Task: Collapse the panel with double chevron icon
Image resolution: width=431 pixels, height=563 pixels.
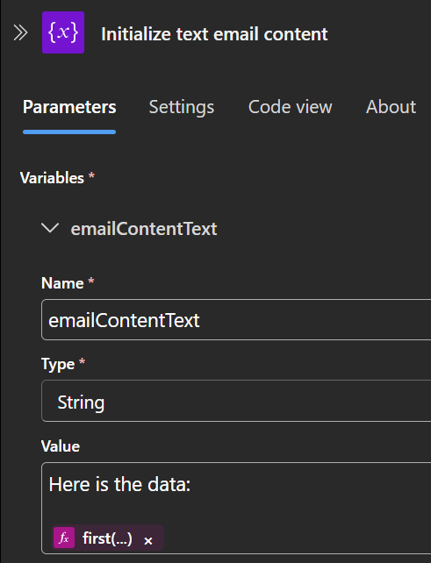Action: coord(20,32)
